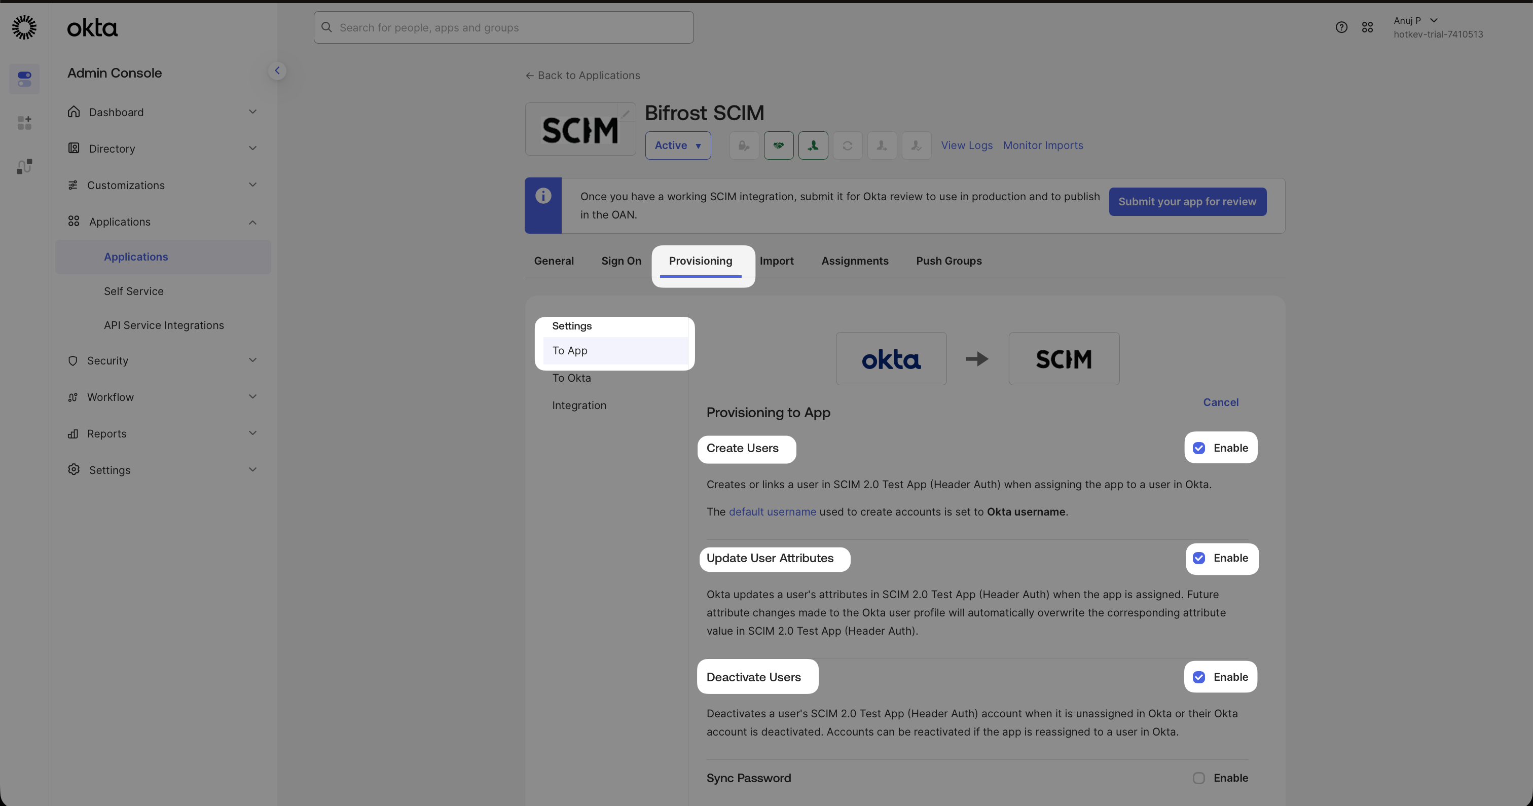
Task: Focus the people, apps and groups search field
Action: (503, 27)
